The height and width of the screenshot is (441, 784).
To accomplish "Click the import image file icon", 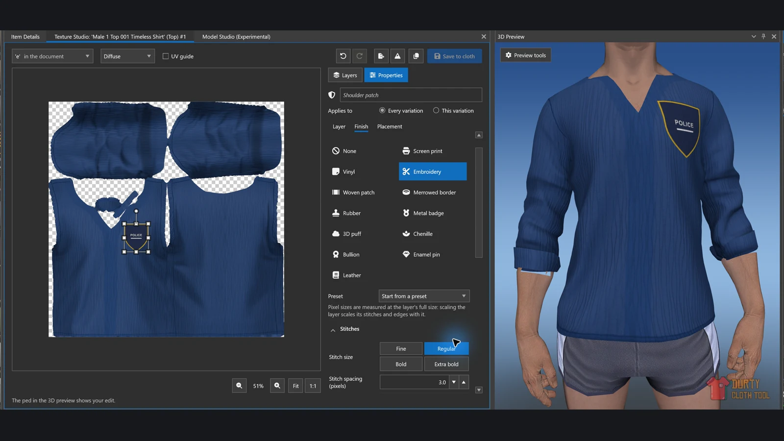I will (x=381, y=56).
